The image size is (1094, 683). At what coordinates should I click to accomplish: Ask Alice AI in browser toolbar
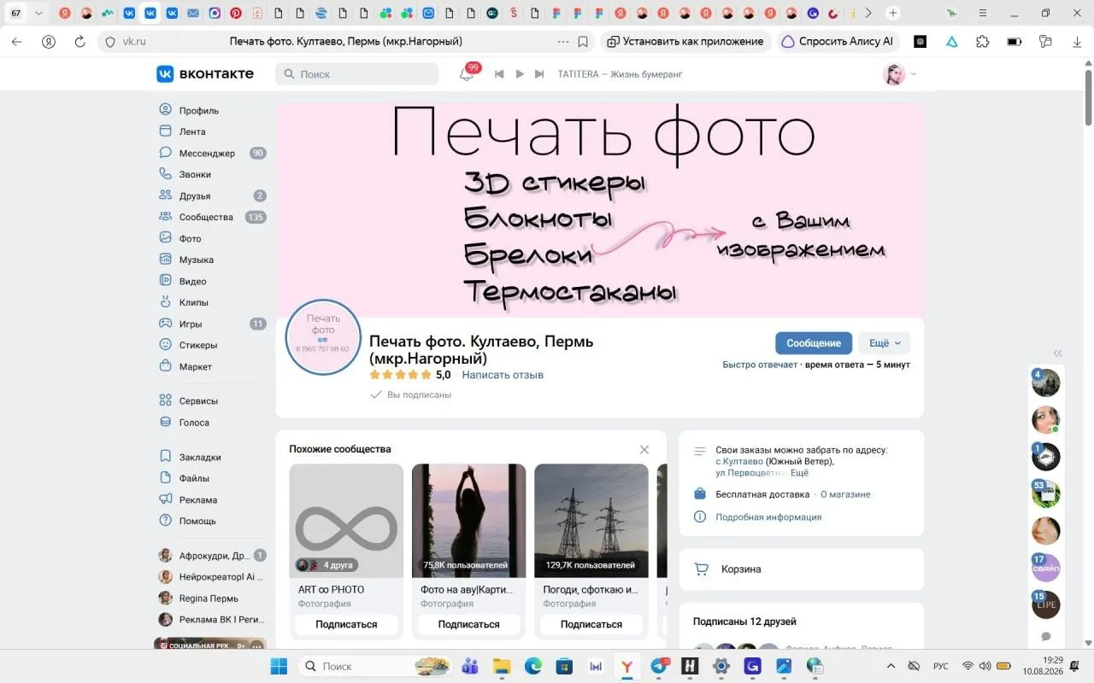click(838, 41)
